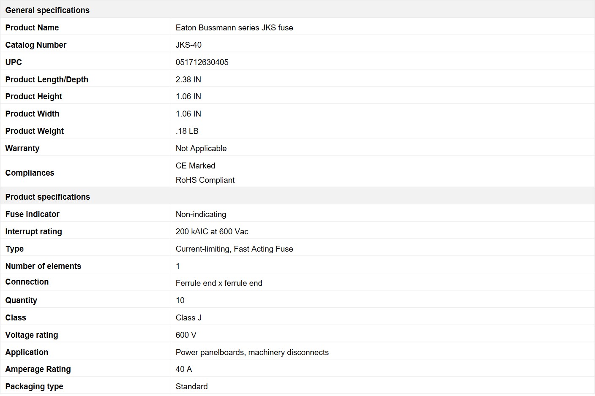Select the Product Height 1.06 IN value
Viewport: 595px width, 396px height.
[188, 96]
